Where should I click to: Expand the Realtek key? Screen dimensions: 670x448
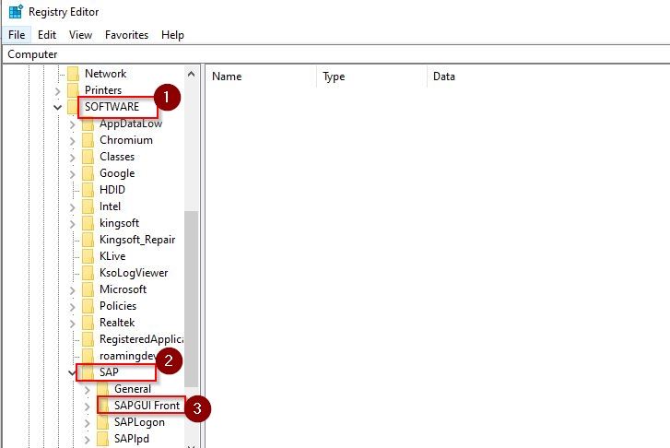coord(72,324)
